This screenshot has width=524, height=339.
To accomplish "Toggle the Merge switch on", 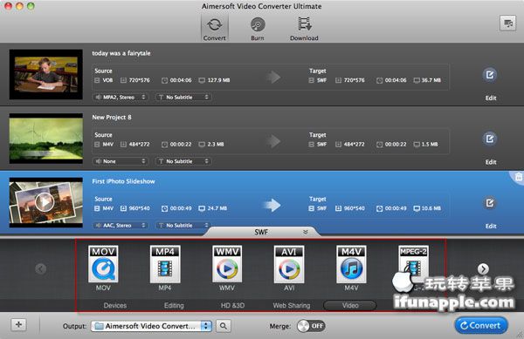I will coord(311,326).
